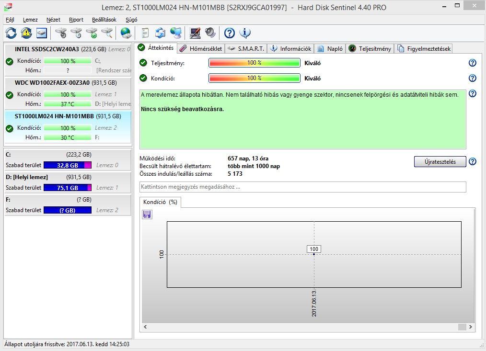
Task: Open the Beállítások menu
Action: click(x=104, y=20)
